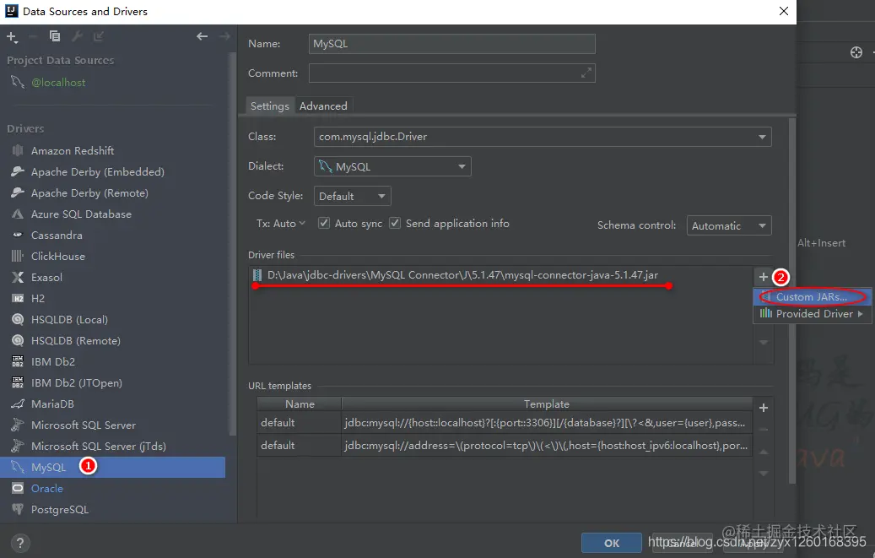The width and height of the screenshot is (875, 558).
Task: Select Apache Derby (Embedded) driver
Action: click(97, 172)
